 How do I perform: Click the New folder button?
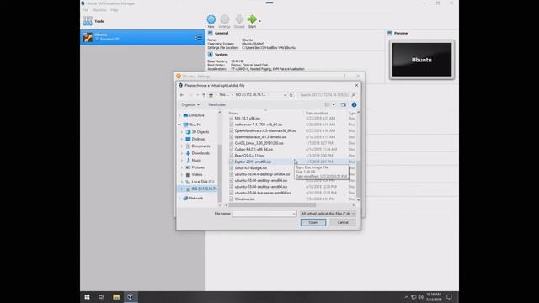click(x=217, y=104)
